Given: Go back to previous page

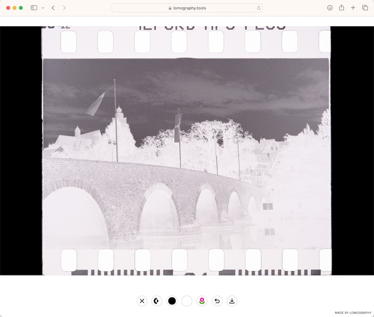Looking at the screenshot, I should [53, 8].
